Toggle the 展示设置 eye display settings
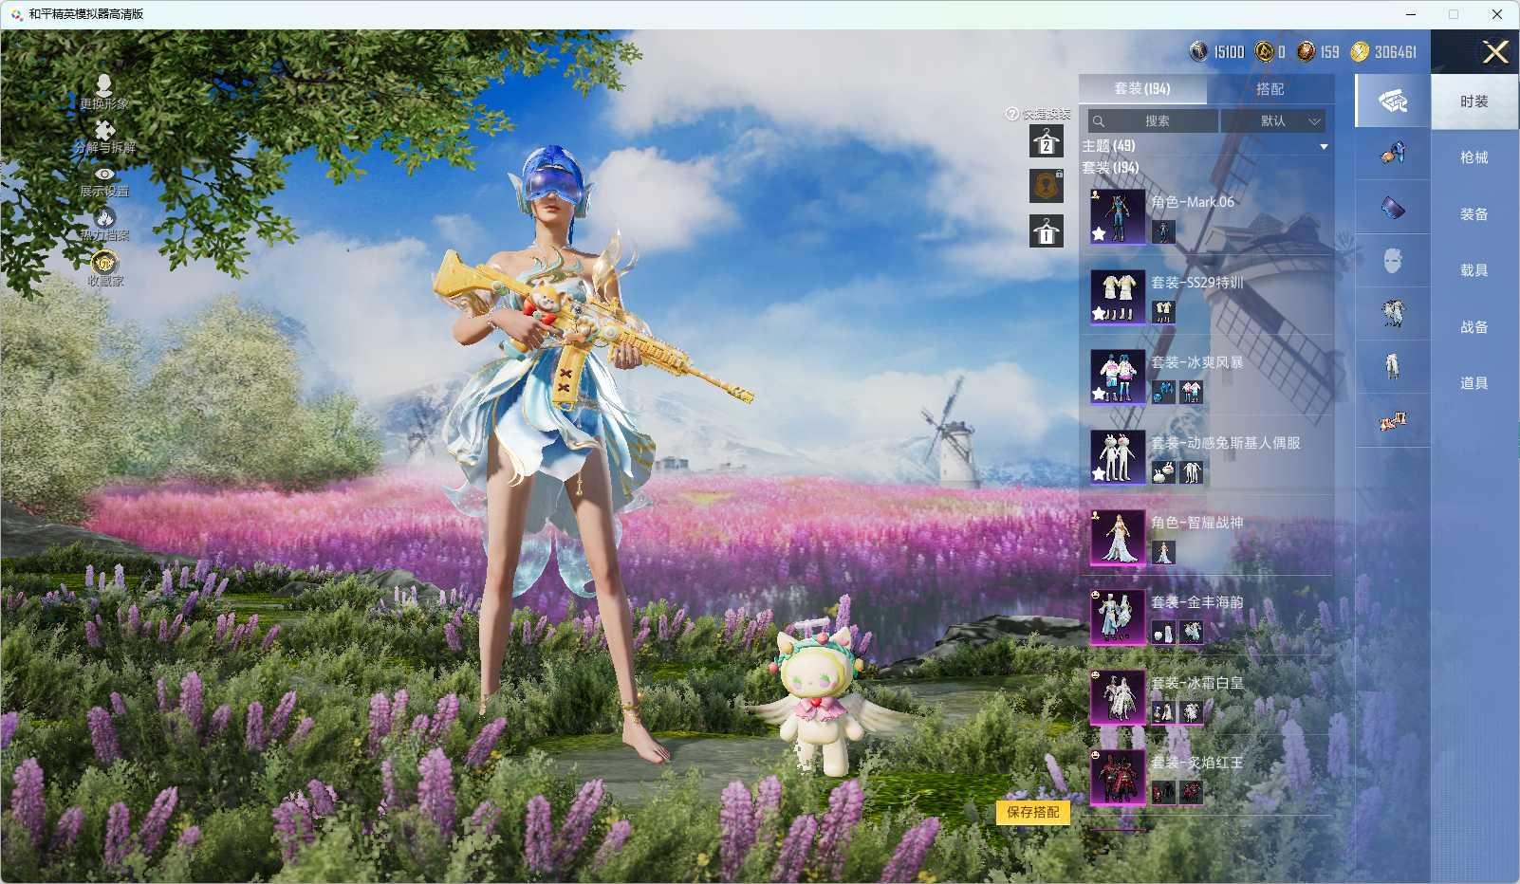1520x884 pixels. [104, 174]
